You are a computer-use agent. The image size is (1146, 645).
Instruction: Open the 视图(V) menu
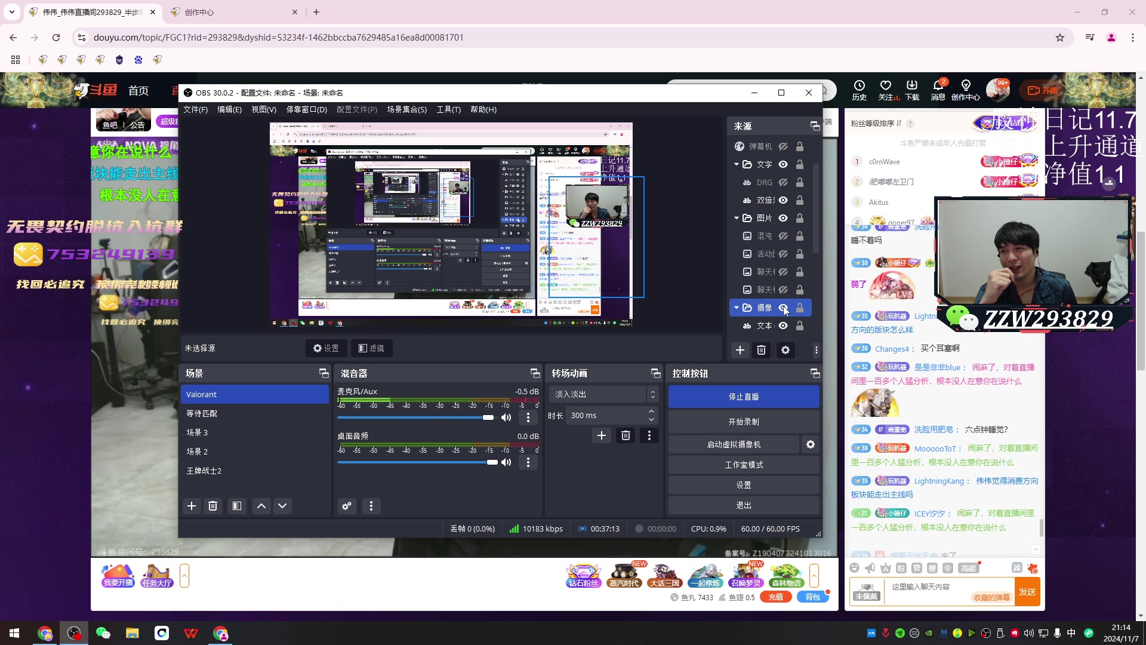(264, 109)
